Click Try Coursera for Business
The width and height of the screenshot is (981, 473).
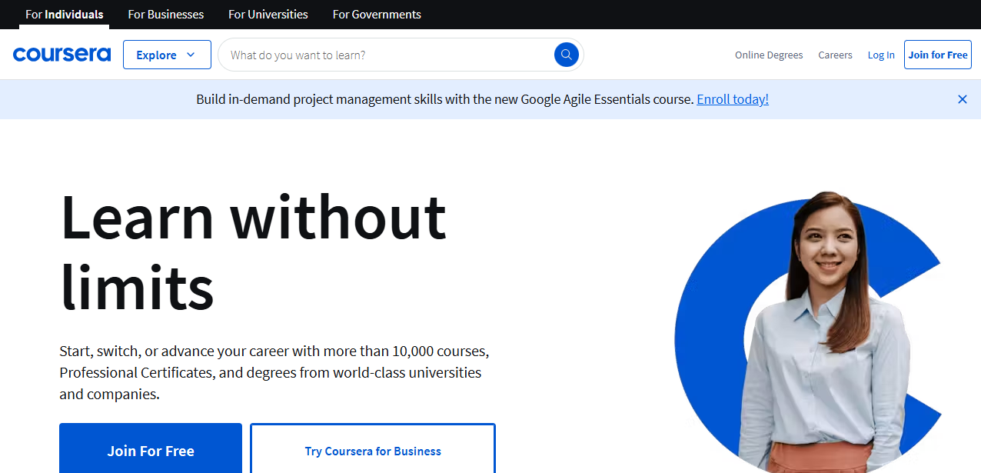coord(372,451)
